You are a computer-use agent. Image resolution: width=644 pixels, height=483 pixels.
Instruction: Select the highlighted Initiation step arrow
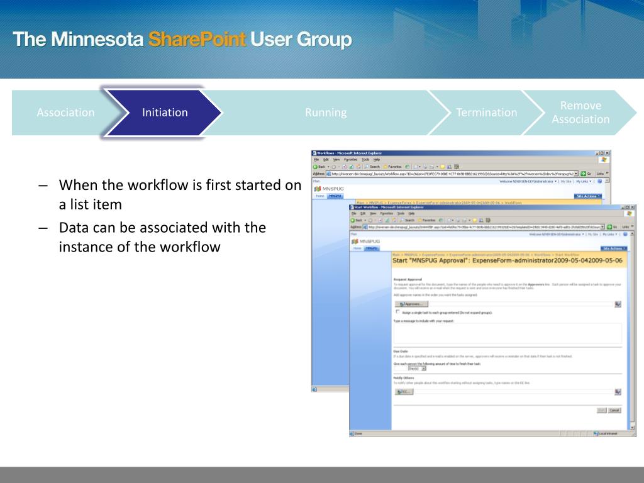pos(164,113)
